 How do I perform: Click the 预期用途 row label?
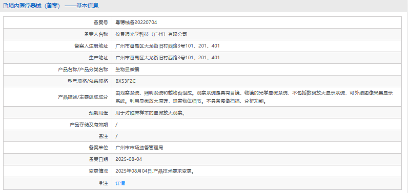coord(98,113)
